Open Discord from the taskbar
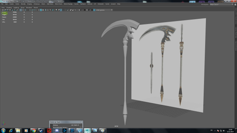 [57, 130]
